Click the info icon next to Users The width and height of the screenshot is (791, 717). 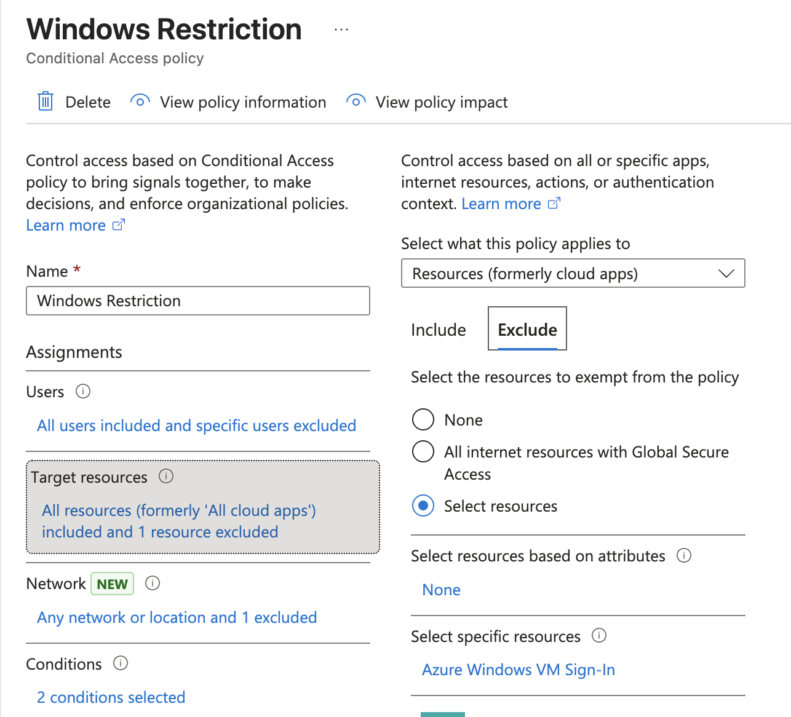click(83, 391)
